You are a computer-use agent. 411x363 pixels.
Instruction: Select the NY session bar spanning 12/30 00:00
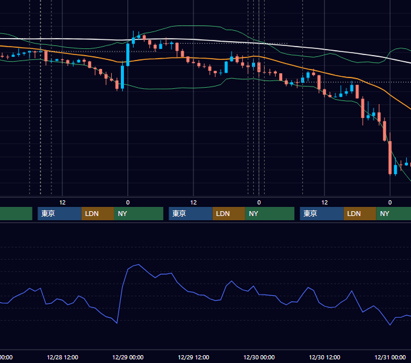[x=270, y=214]
